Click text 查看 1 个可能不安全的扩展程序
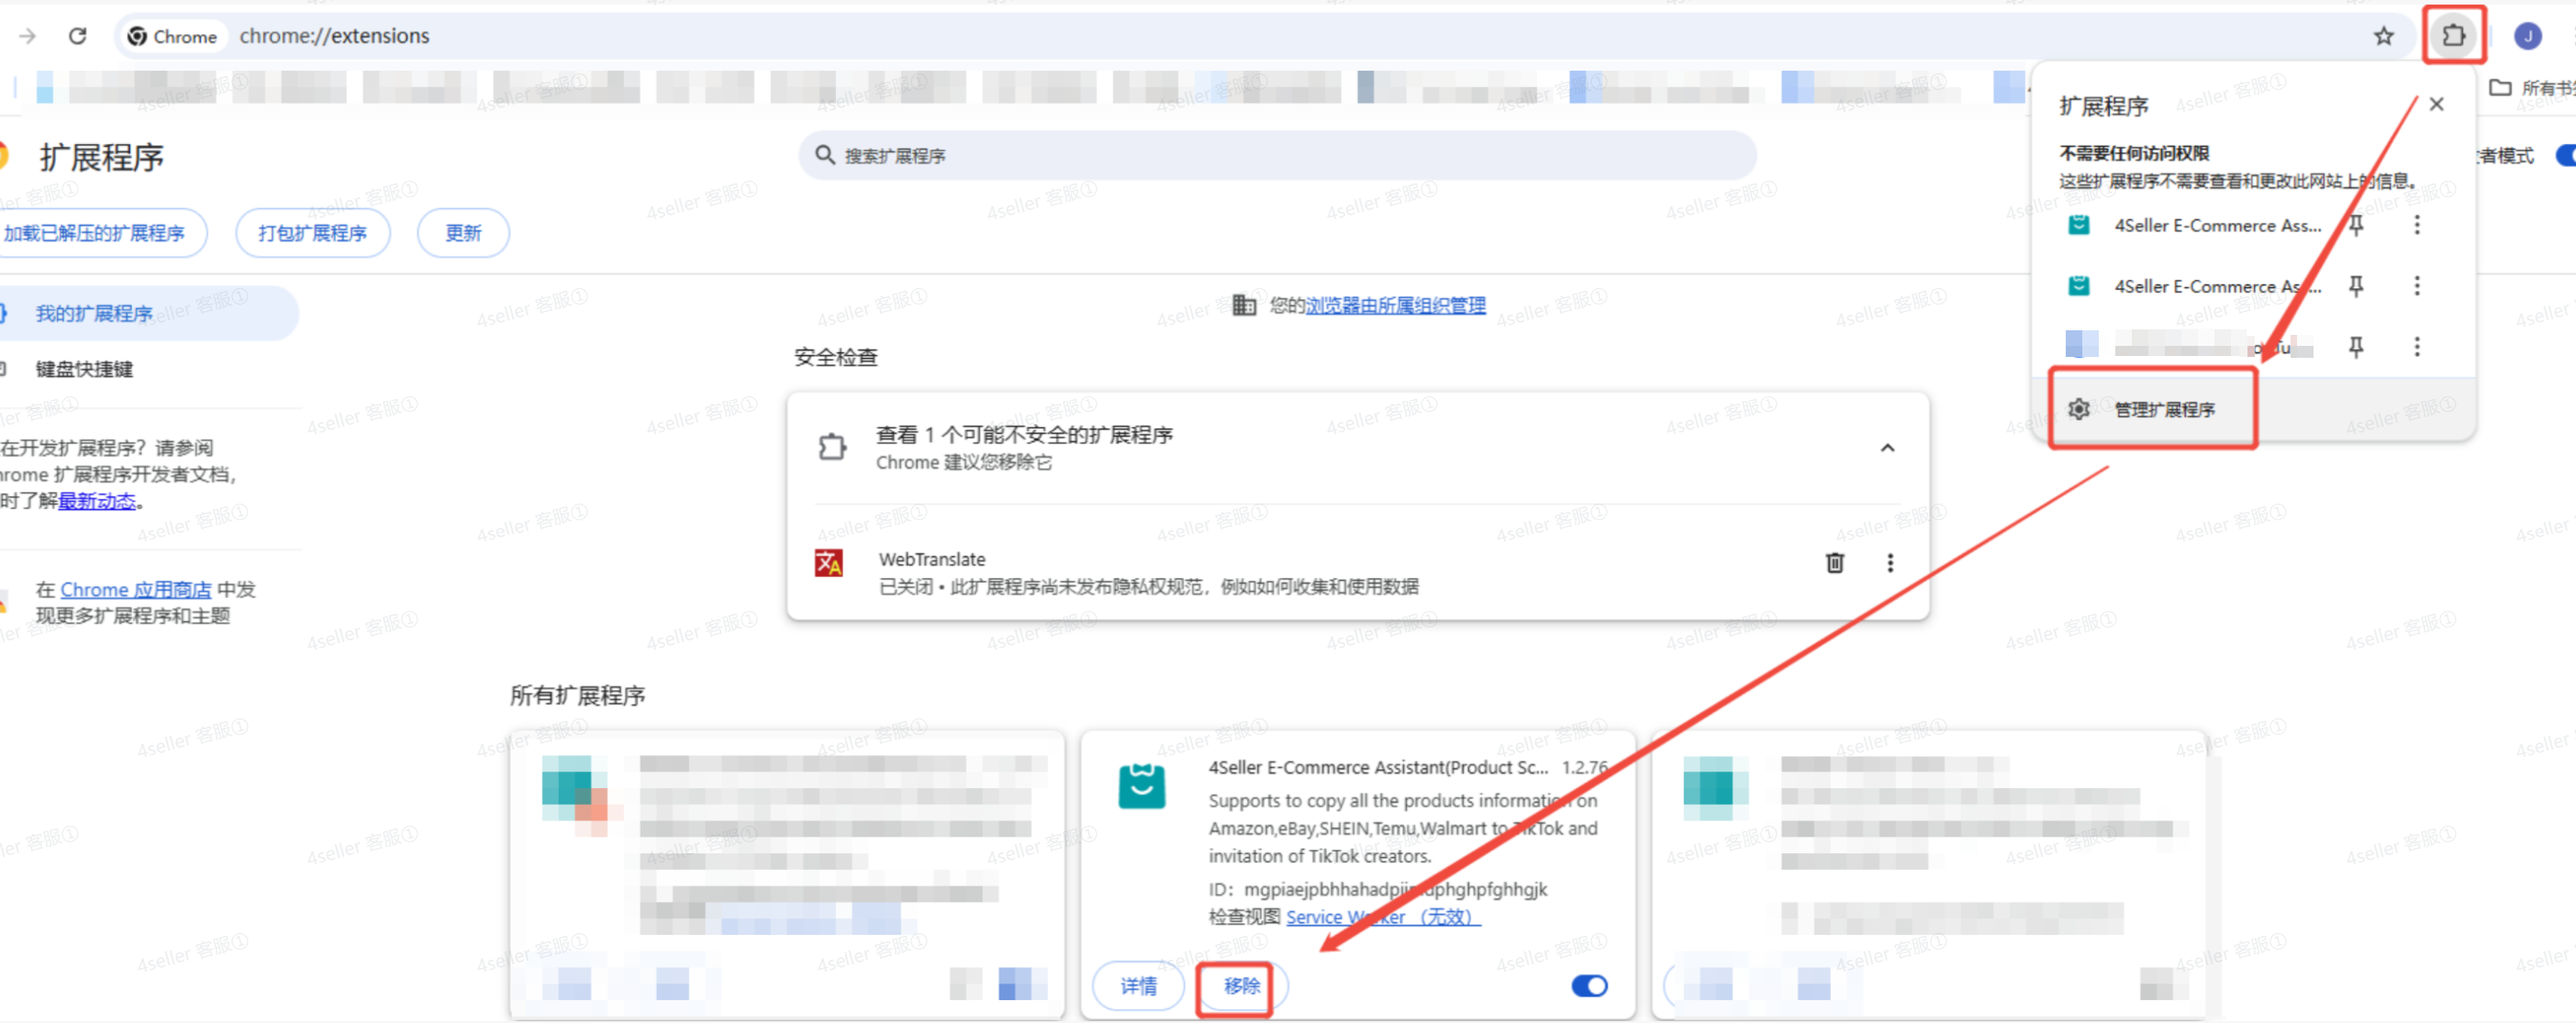 pyautogui.click(x=1024, y=435)
